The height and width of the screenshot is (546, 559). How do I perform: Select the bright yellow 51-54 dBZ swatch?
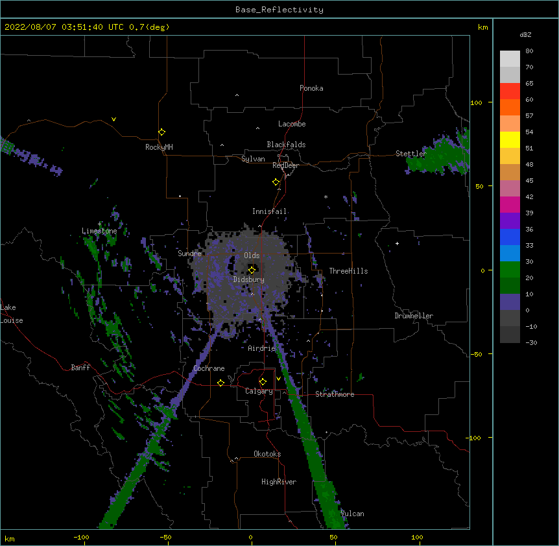[510, 139]
